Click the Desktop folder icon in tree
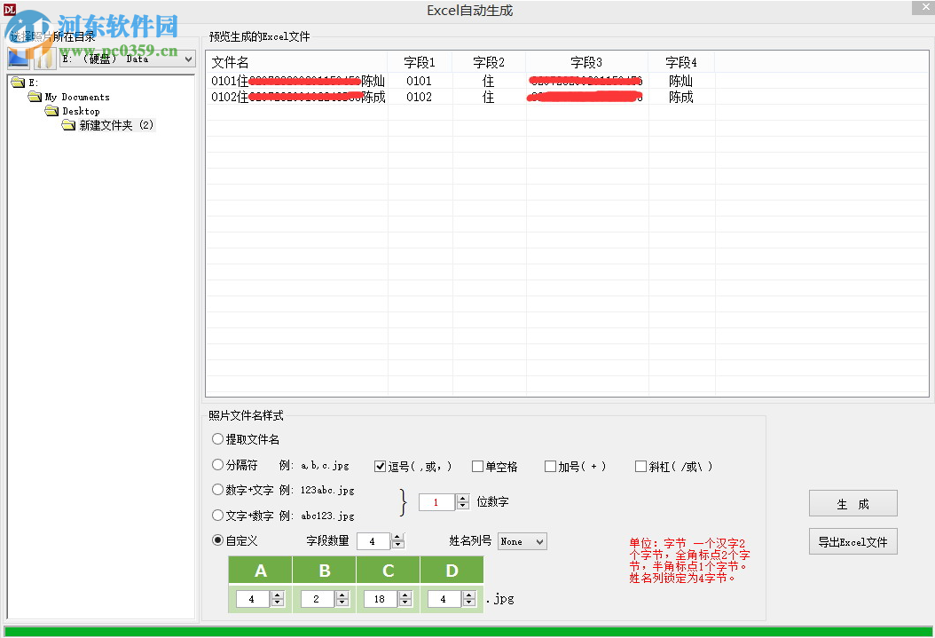The width and height of the screenshot is (935, 638). tap(52, 110)
